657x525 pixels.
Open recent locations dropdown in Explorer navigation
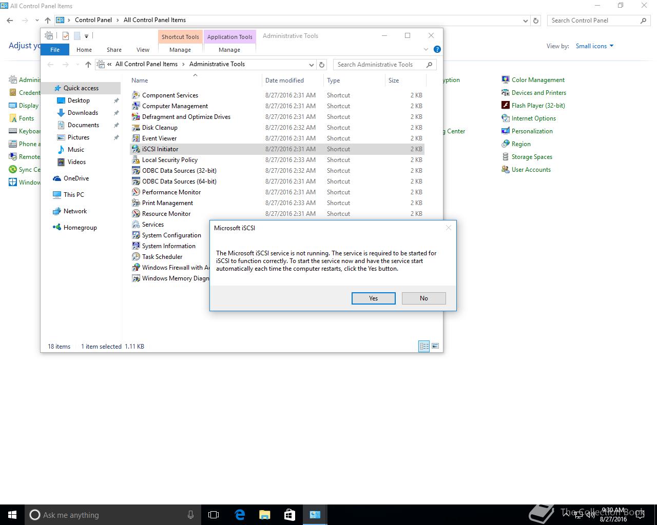[78, 65]
